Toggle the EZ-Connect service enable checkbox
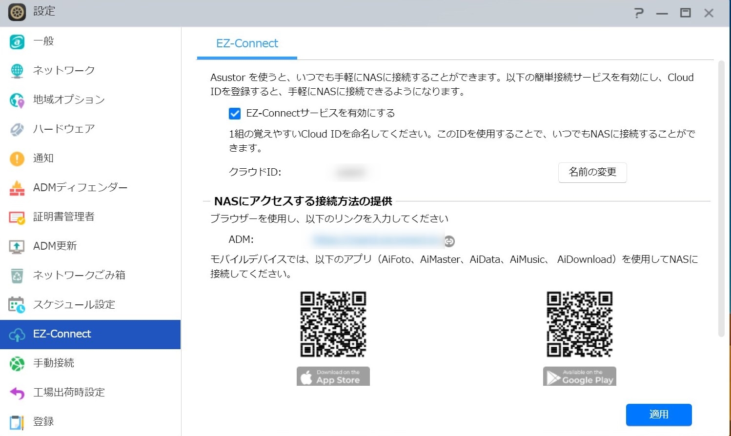This screenshot has height=436, width=731. point(235,114)
